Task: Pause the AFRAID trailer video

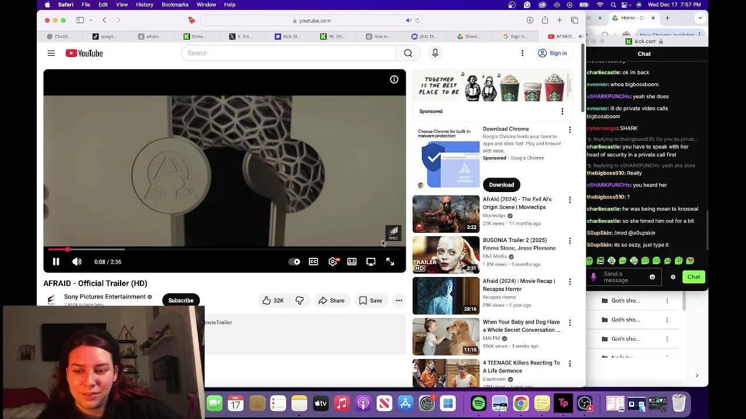Action: point(56,262)
